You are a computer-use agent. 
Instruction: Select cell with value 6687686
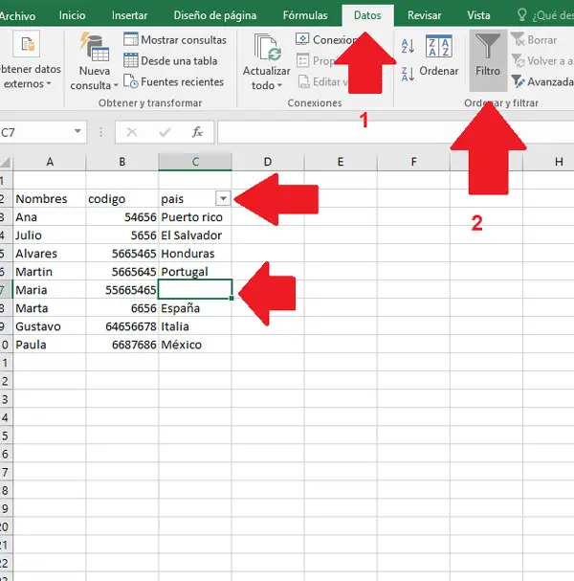[122, 345]
